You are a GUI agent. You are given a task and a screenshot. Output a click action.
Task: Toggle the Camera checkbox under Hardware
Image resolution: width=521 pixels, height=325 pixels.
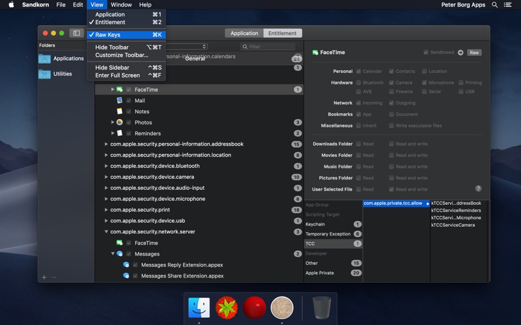(x=391, y=83)
